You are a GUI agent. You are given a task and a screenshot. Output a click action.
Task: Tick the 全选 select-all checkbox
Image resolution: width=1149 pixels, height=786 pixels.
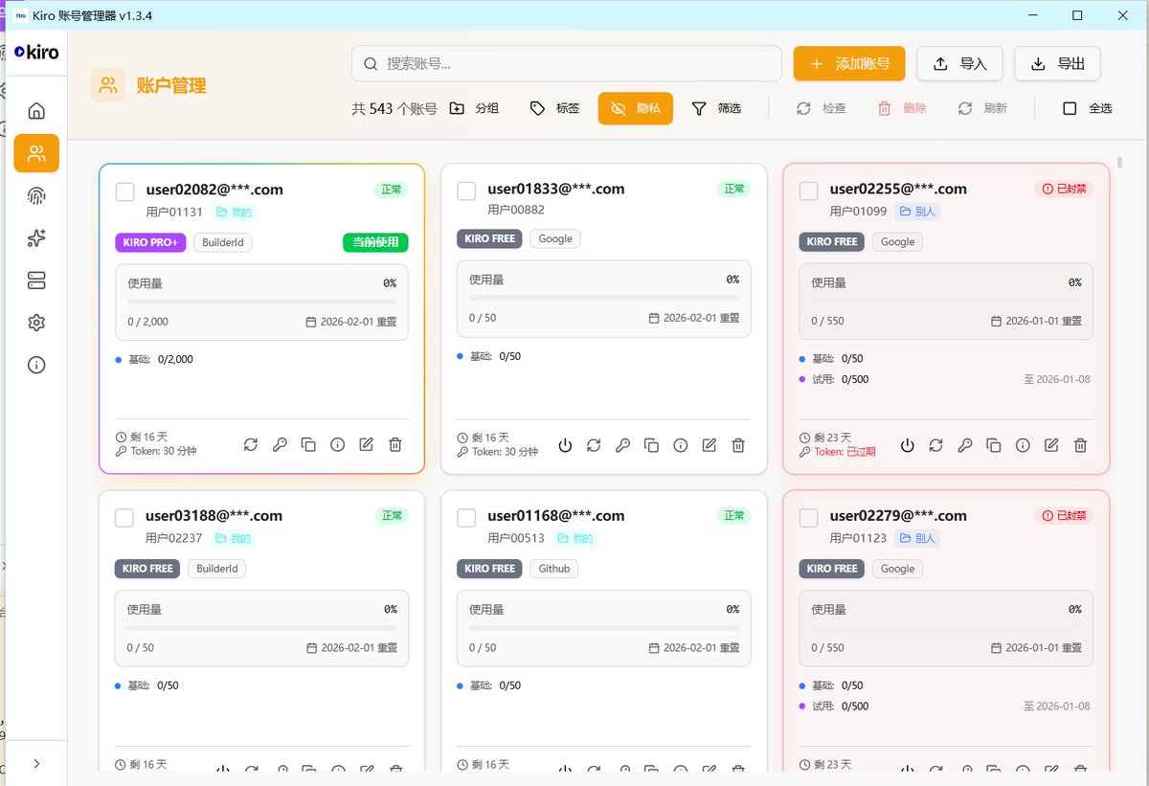point(1070,108)
